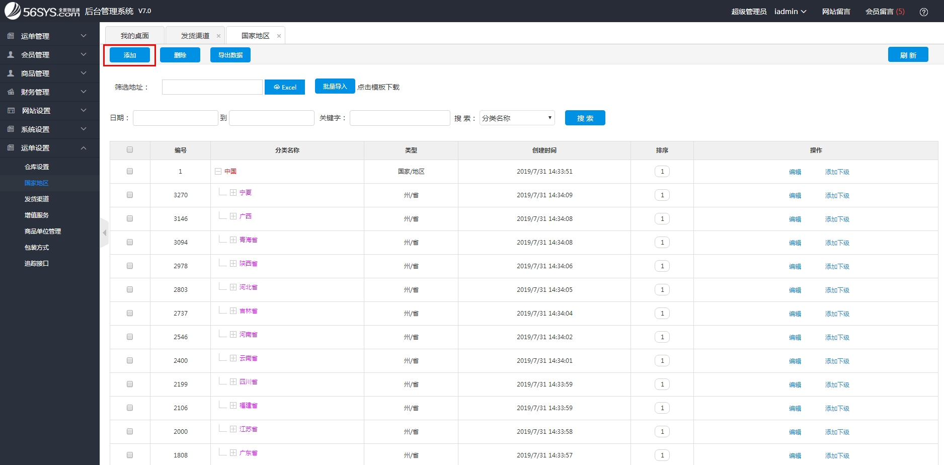
Task: Collapse the 中国 tree node
Action: (218, 171)
